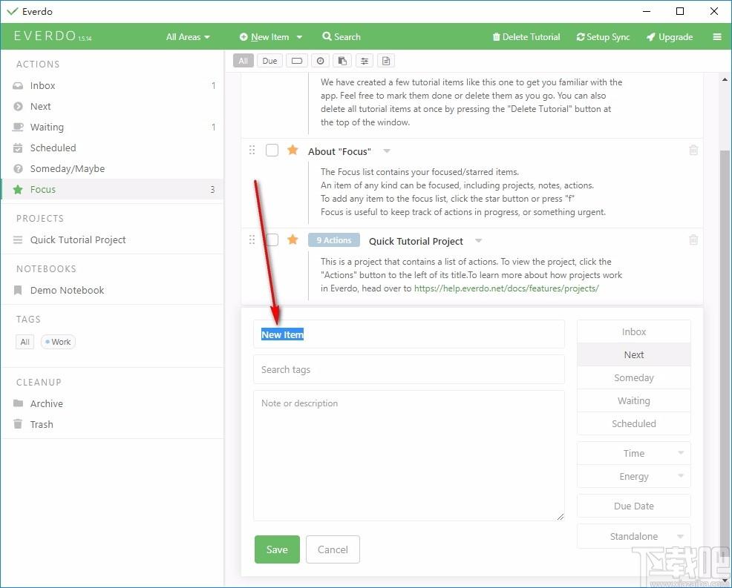Click the trash icon for About "Focus" item
Screen dimensions: 732x588
coord(693,150)
